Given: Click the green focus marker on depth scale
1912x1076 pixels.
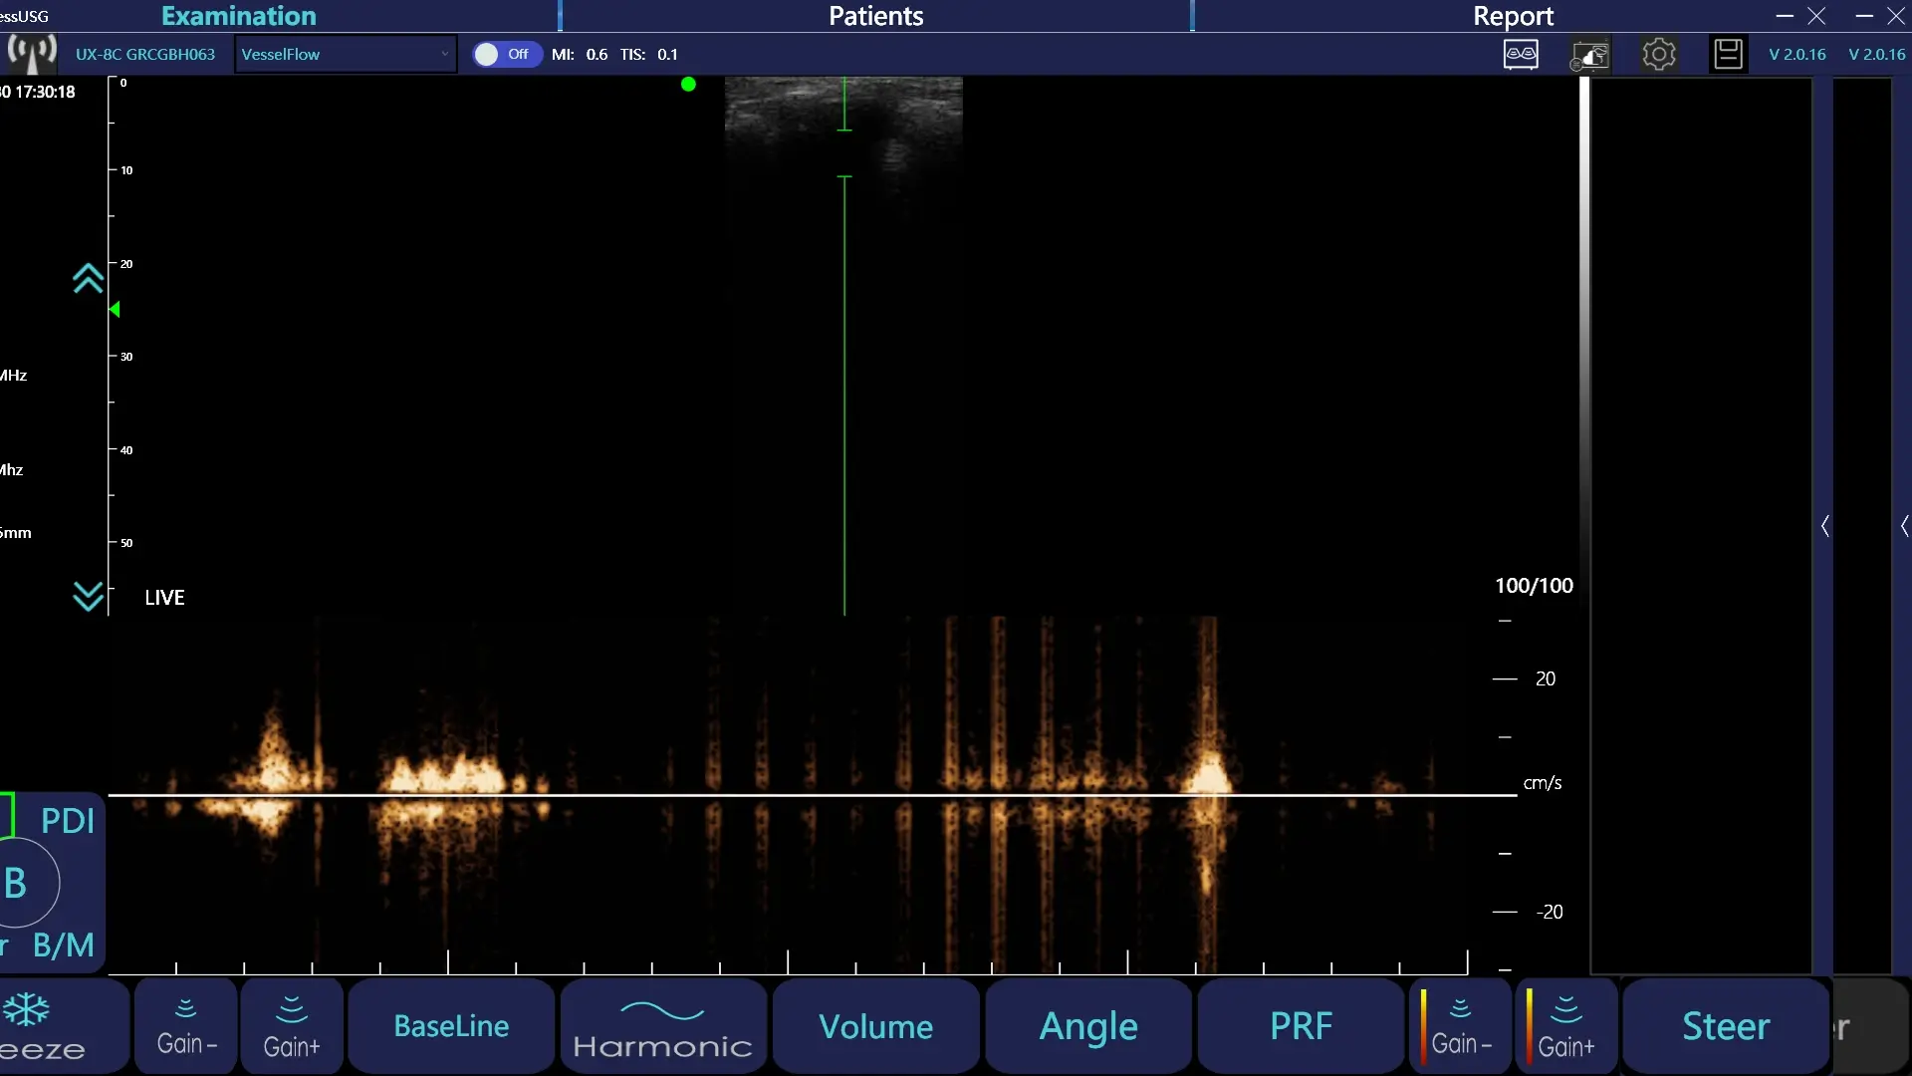Looking at the screenshot, I should 115,310.
